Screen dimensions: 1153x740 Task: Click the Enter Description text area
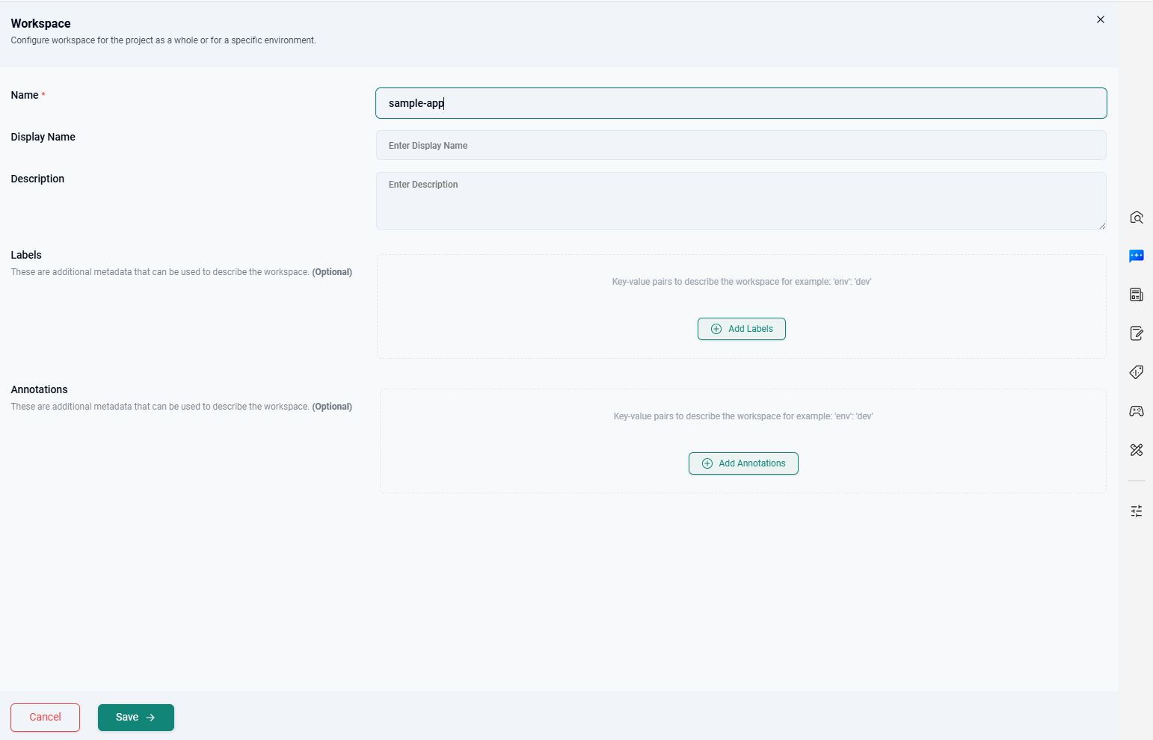coord(740,200)
